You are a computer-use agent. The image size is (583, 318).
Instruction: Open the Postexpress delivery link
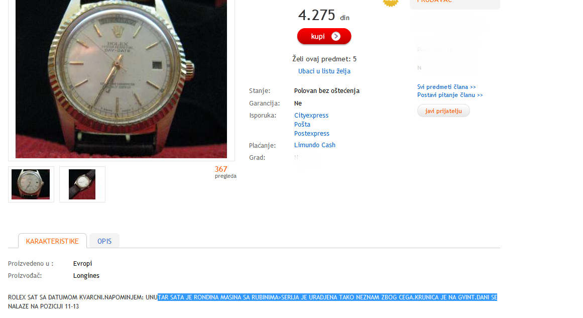pyautogui.click(x=311, y=133)
